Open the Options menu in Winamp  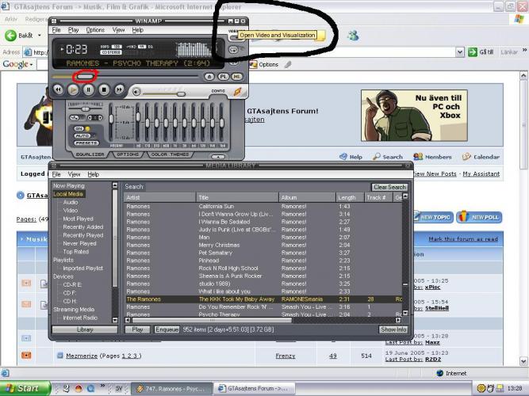point(95,30)
